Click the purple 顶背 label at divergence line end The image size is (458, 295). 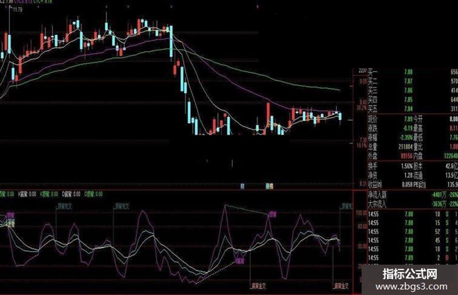(272, 215)
